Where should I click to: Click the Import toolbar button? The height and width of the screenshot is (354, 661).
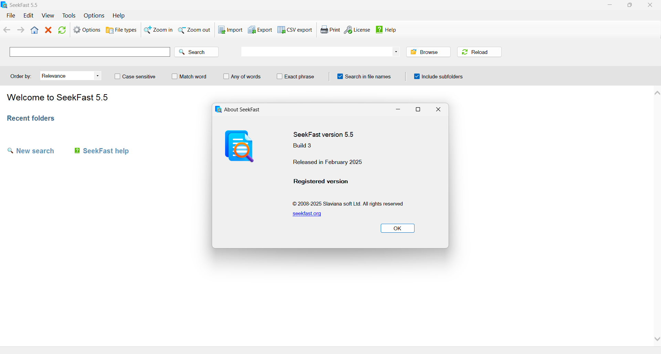230,30
